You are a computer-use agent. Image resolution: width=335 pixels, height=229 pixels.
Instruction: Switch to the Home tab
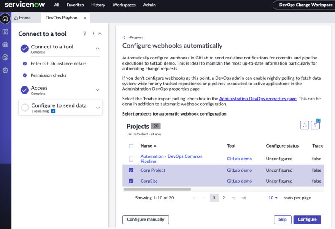tap(22, 18)
